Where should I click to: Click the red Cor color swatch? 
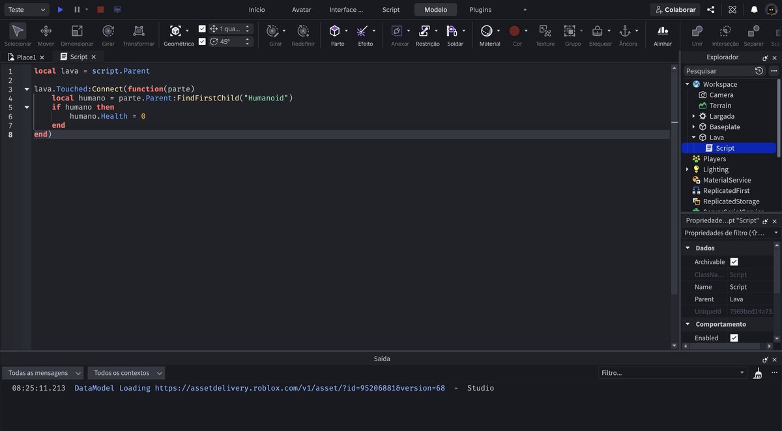coord(514,31)
